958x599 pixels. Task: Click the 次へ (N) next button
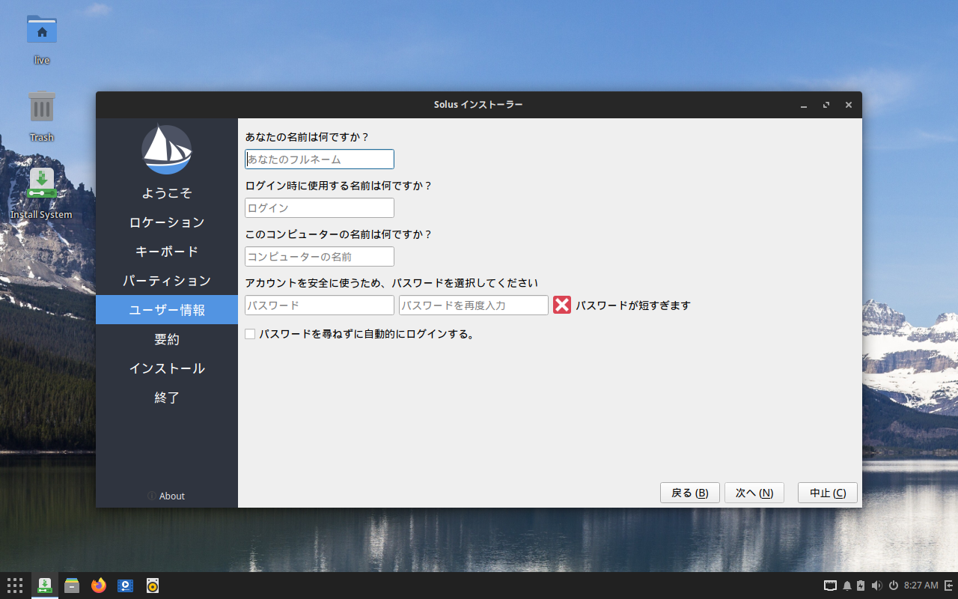754,493
